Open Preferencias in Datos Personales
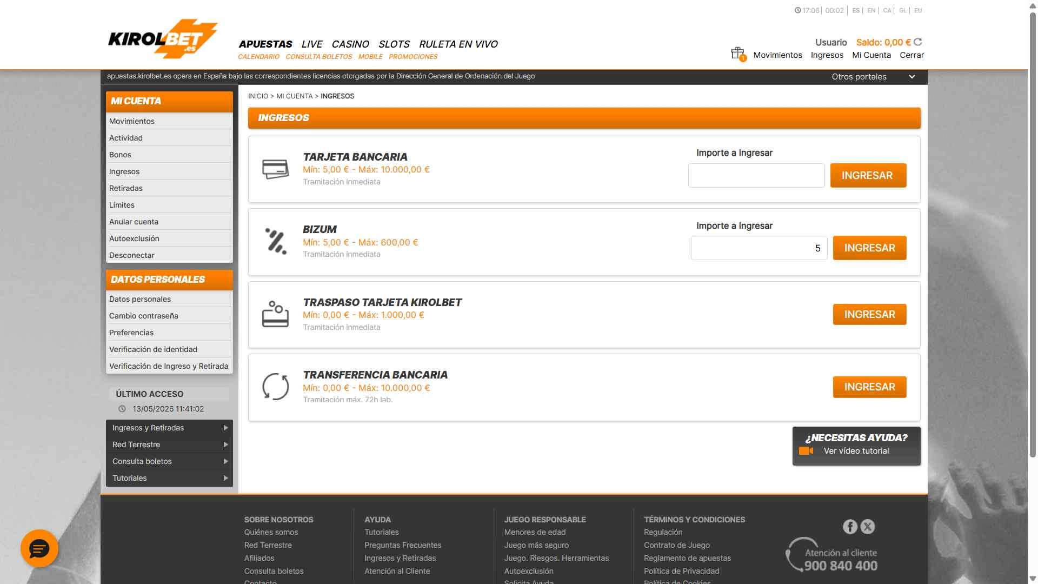The width and height of the screenshot is (1038, 584). 169,333
